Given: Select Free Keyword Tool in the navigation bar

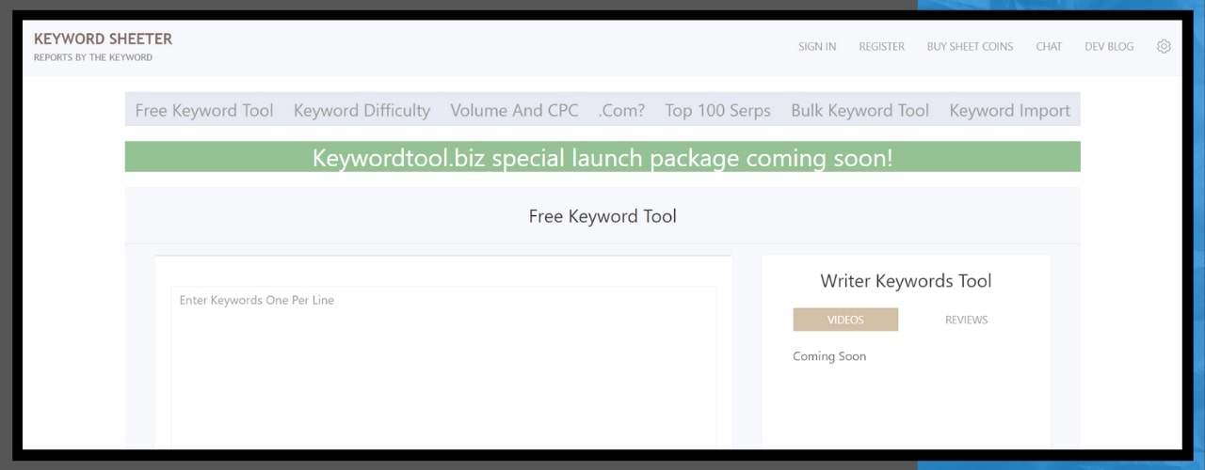Looking at the screenshot, I should tap(204, 110).
